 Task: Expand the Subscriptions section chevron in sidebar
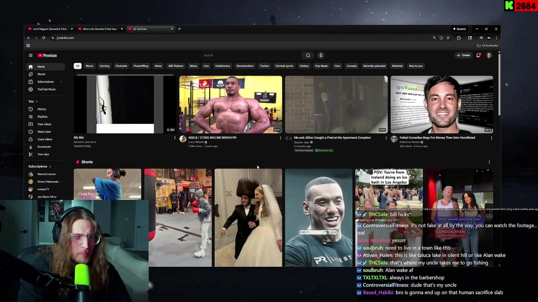coord(50,167)
